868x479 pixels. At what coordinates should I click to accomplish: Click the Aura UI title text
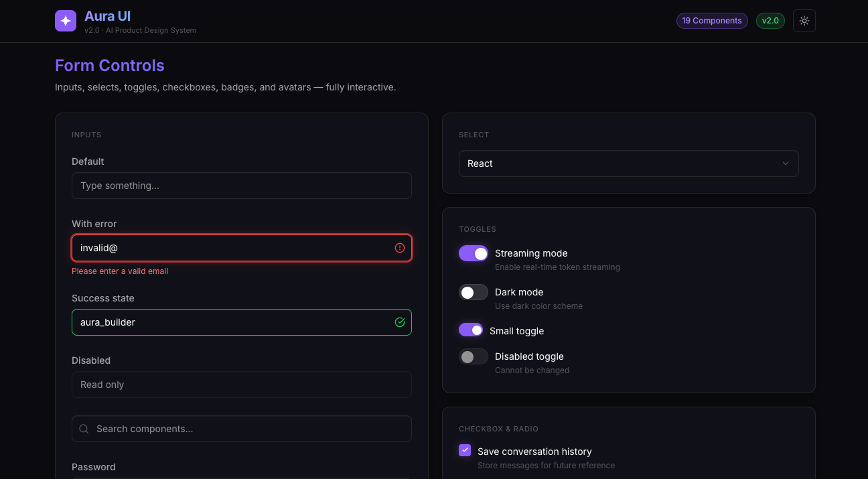pos(107,16)
